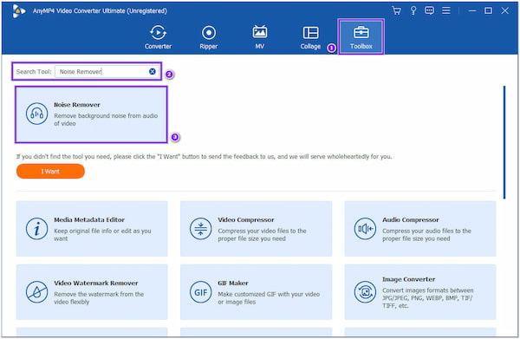The image size is (520, 339).
Task: Click the vertical scrollbar on the right
Action: (x=504, y=142)
